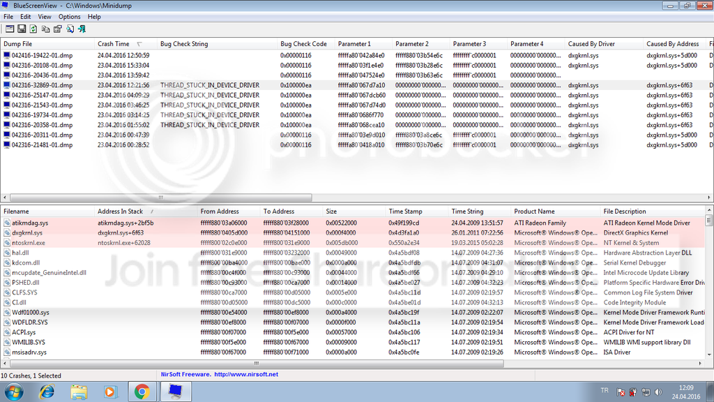Screen dimensions: 714x402
Task: Select dump file 042316-20311-01.dmp
Action: (42, 135)
